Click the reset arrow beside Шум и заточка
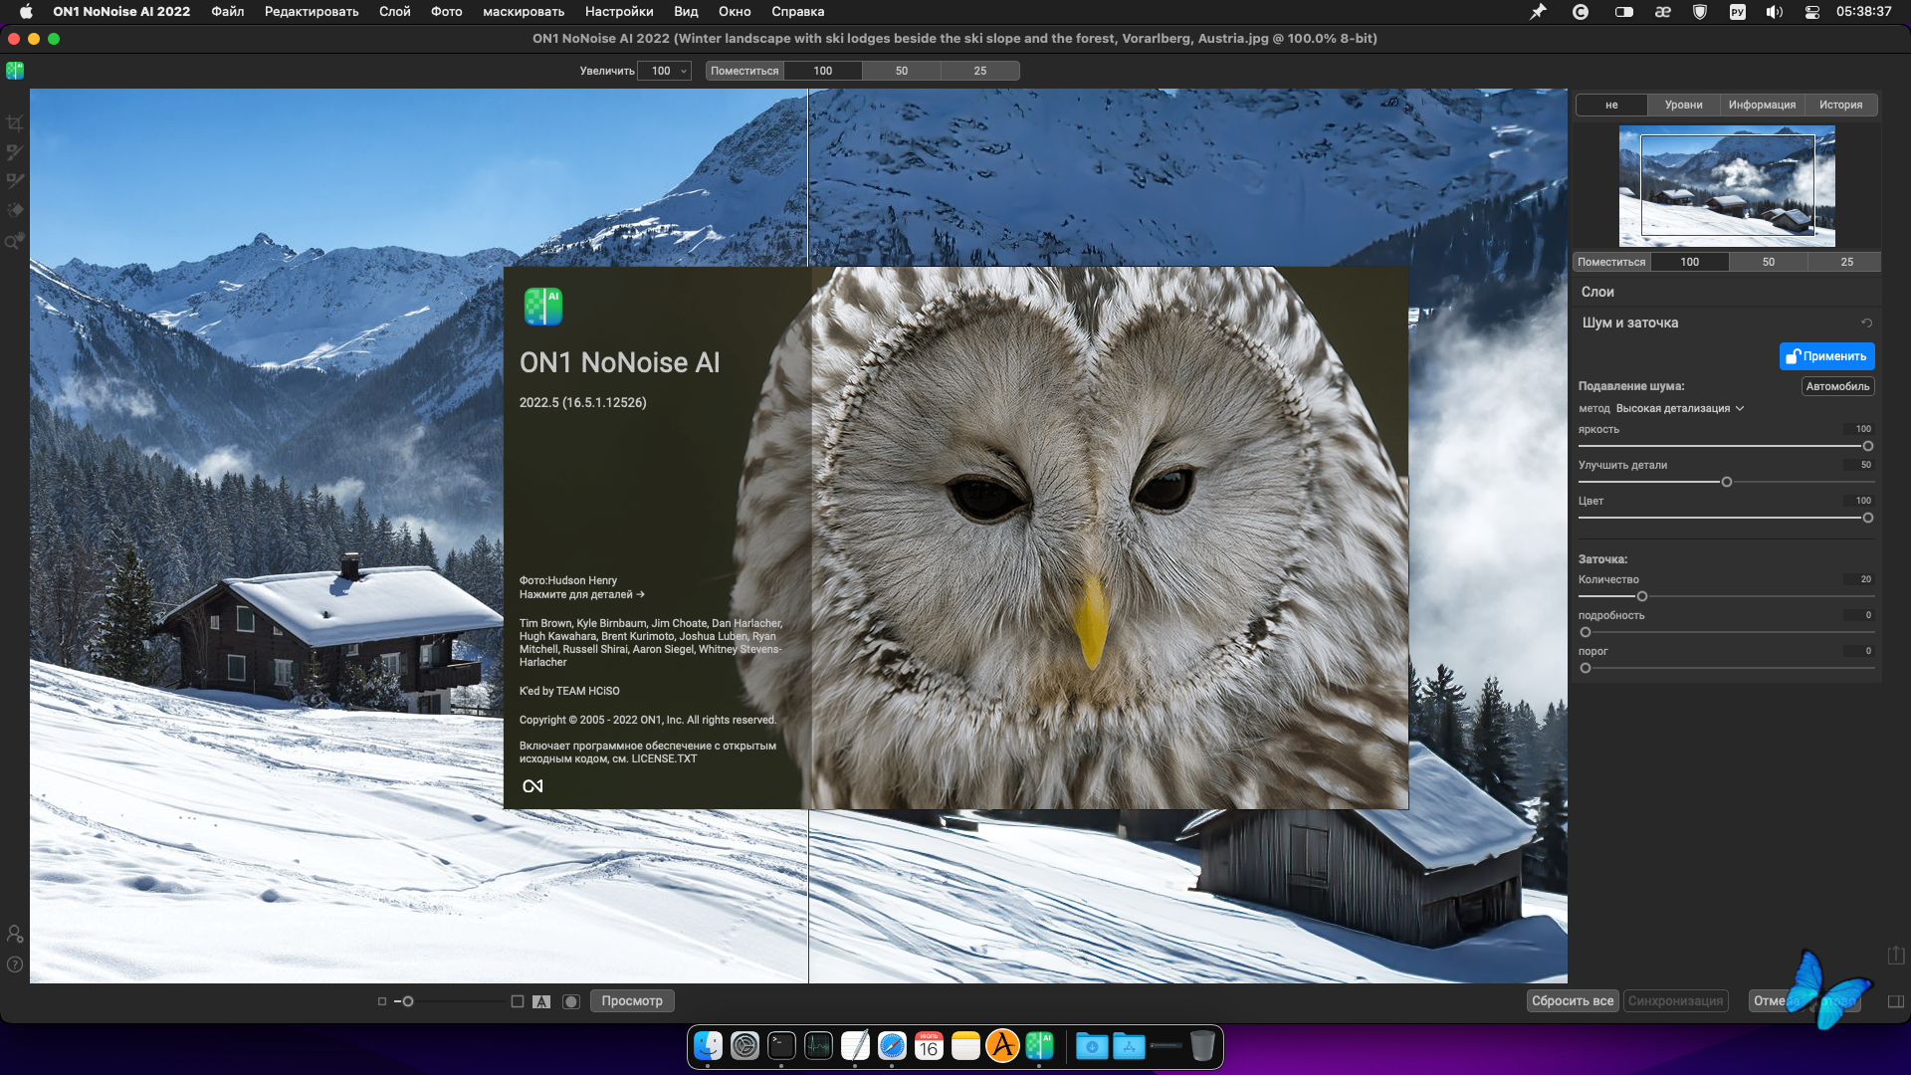1911x1075 pixels. 1866,322
